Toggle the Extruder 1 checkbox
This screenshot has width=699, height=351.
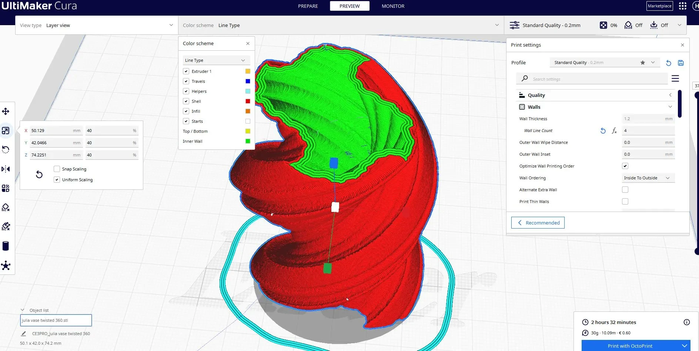[186, 71]
